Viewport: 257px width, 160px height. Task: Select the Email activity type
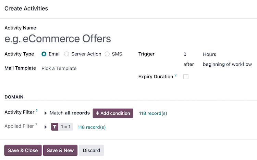(x=44, y=54)
